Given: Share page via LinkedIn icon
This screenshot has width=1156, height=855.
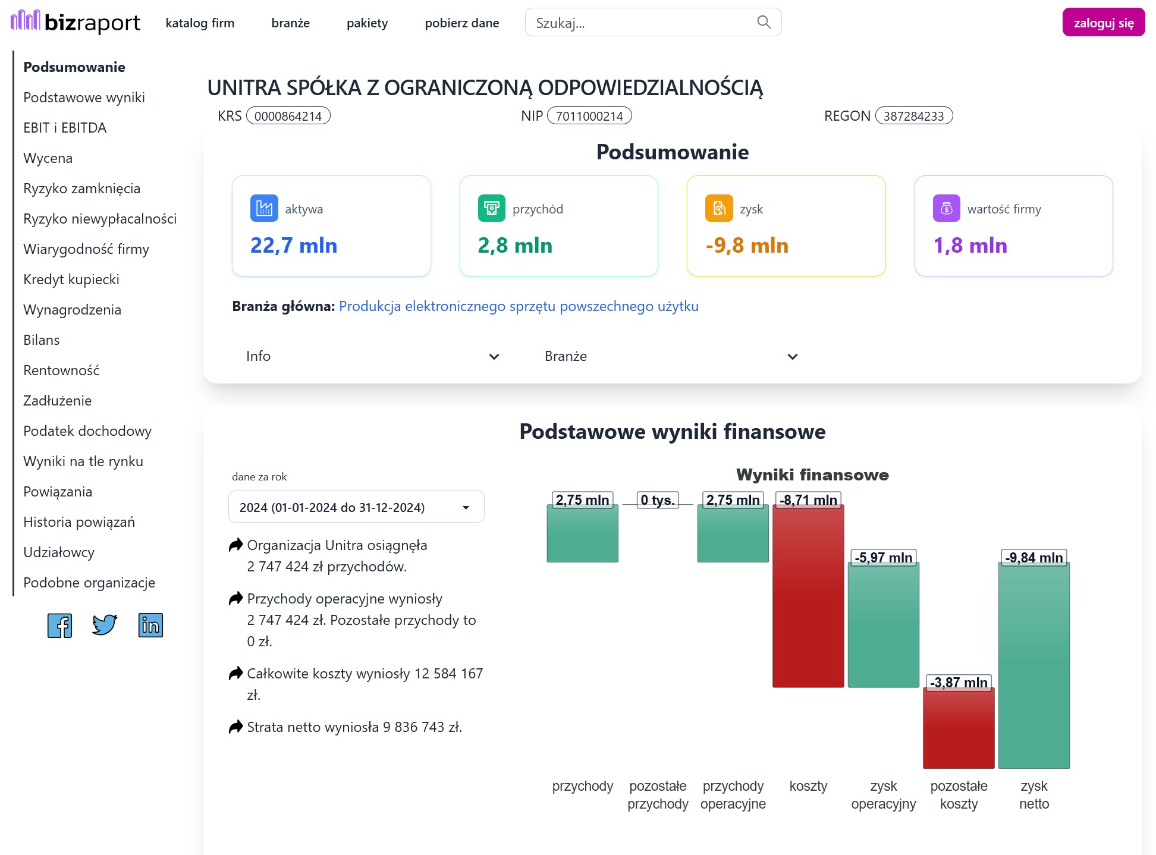Looking at the screenshot, I should point(150,625).
